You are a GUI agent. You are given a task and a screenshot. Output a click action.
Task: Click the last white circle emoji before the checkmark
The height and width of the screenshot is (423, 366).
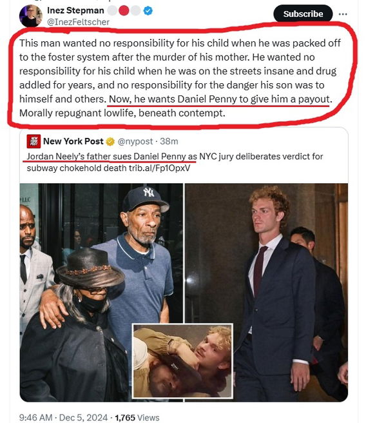(135, 11)
